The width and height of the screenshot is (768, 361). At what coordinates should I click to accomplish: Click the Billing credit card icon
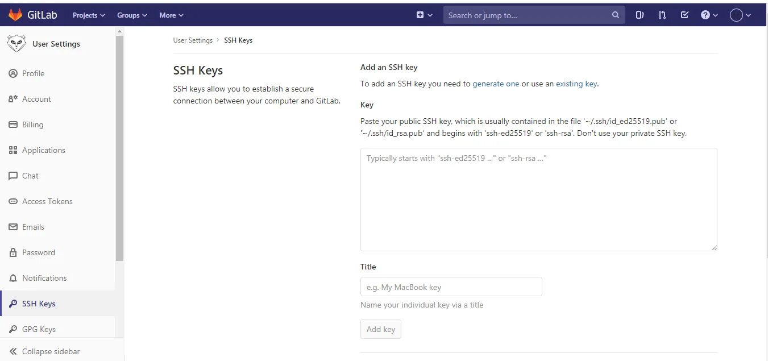coord(13,125)
